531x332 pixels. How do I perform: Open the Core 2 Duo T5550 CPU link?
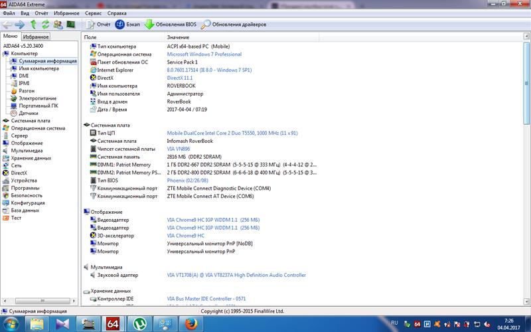click(232, 133)
